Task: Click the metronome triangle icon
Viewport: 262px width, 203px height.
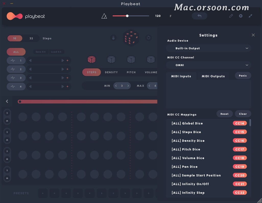Action: point(104,16)
